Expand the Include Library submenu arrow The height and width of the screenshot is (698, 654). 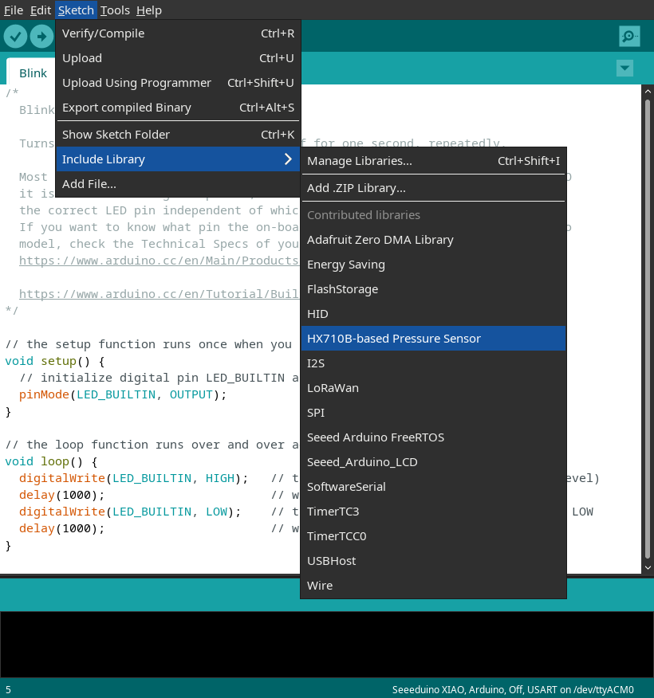288,159
